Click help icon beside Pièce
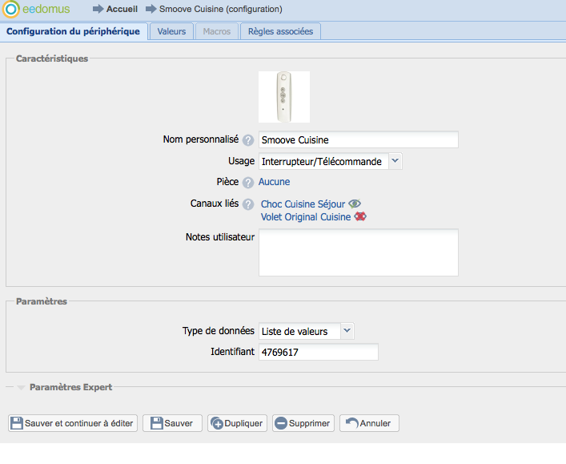 248,183
